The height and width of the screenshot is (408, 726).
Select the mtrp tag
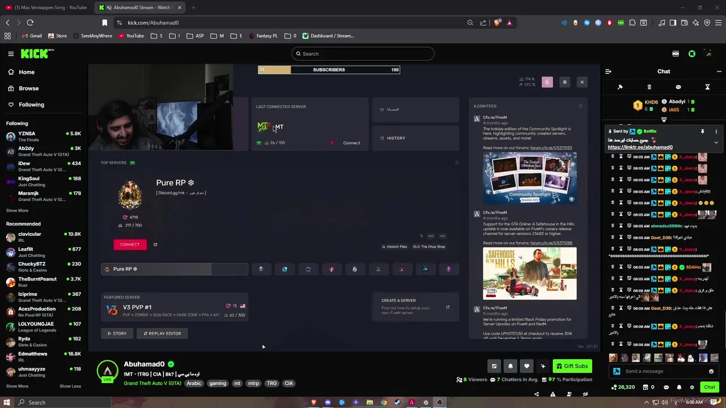[x=253, y=384]
